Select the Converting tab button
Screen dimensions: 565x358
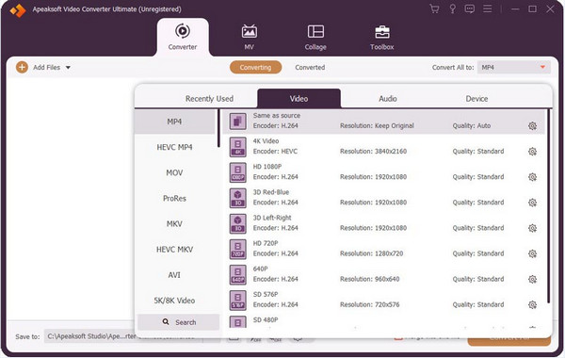tap(255, 68)
